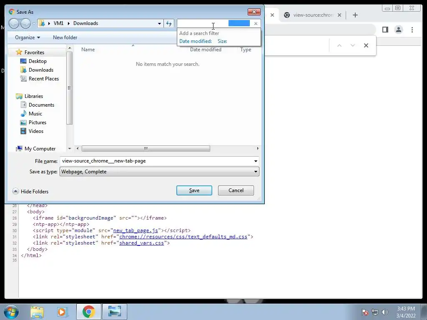
Task: Select Downloads under Favorites
Action: coord(41,70)
